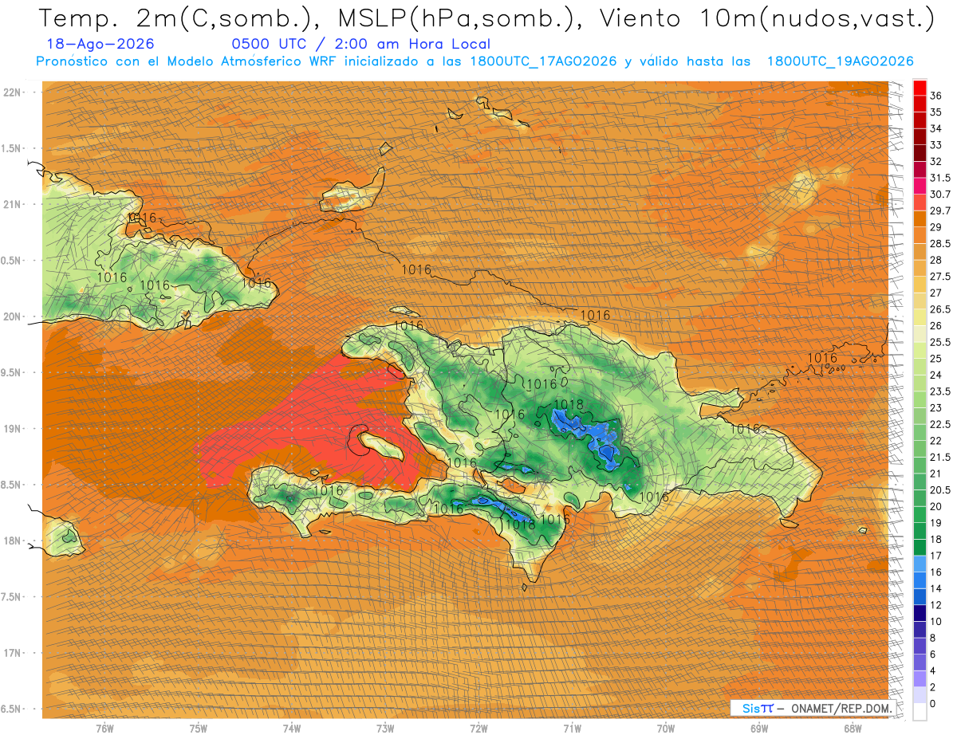The height and width of the screenshot is (739, 957).
Task: Click the '23.5' legend label
Action: [x=940, y=391]
